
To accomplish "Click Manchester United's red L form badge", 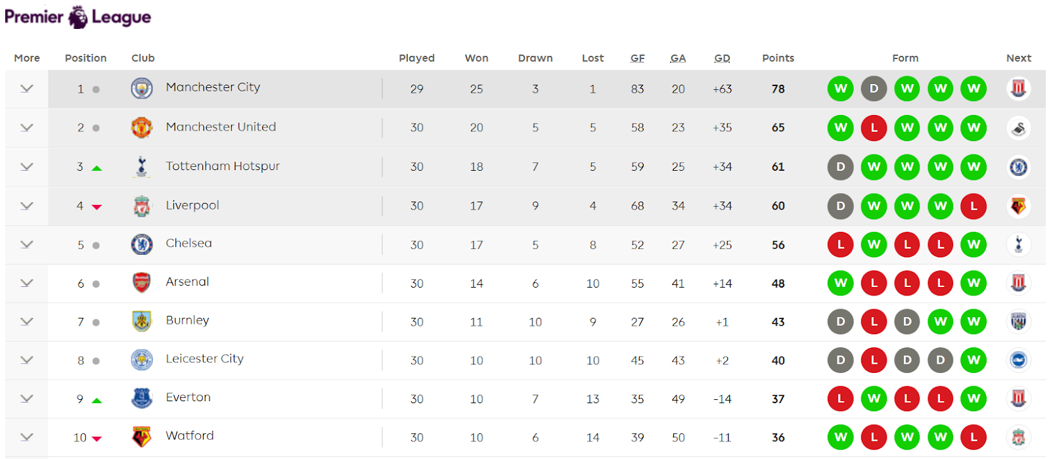I will click(874, 127).
